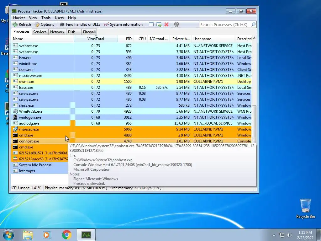Select the lsass.exe process row
321x241 pixels.
pos(131,88)
